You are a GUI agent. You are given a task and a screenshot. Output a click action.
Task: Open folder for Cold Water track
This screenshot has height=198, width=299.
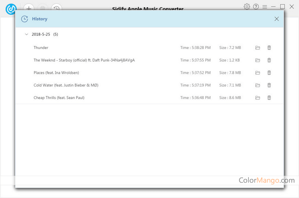[258, 85]
